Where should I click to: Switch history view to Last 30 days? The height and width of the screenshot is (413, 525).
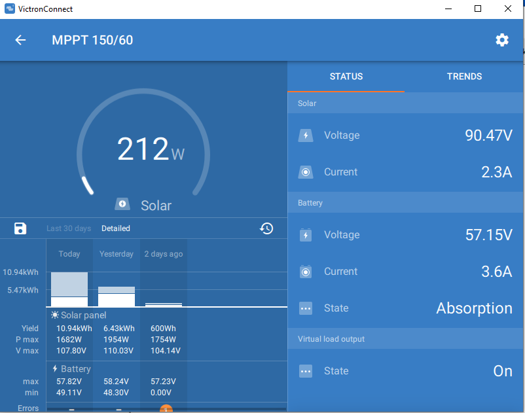coord(69,228)
